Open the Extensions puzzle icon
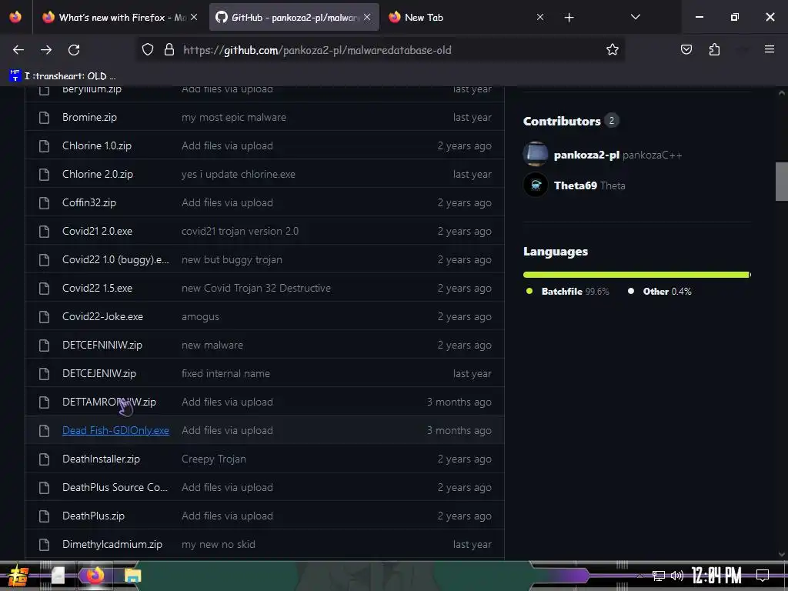 tap(715, 50)
